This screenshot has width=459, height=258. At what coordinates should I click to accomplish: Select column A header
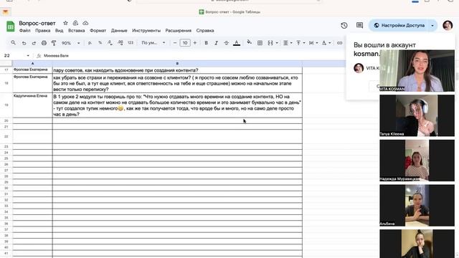pos(32,64)
